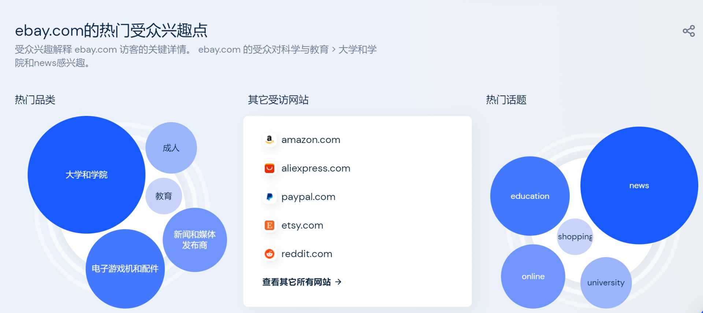This screenshot has width=703, height=313.
Task: Select the education topic bubble
Action: (530, 196)
